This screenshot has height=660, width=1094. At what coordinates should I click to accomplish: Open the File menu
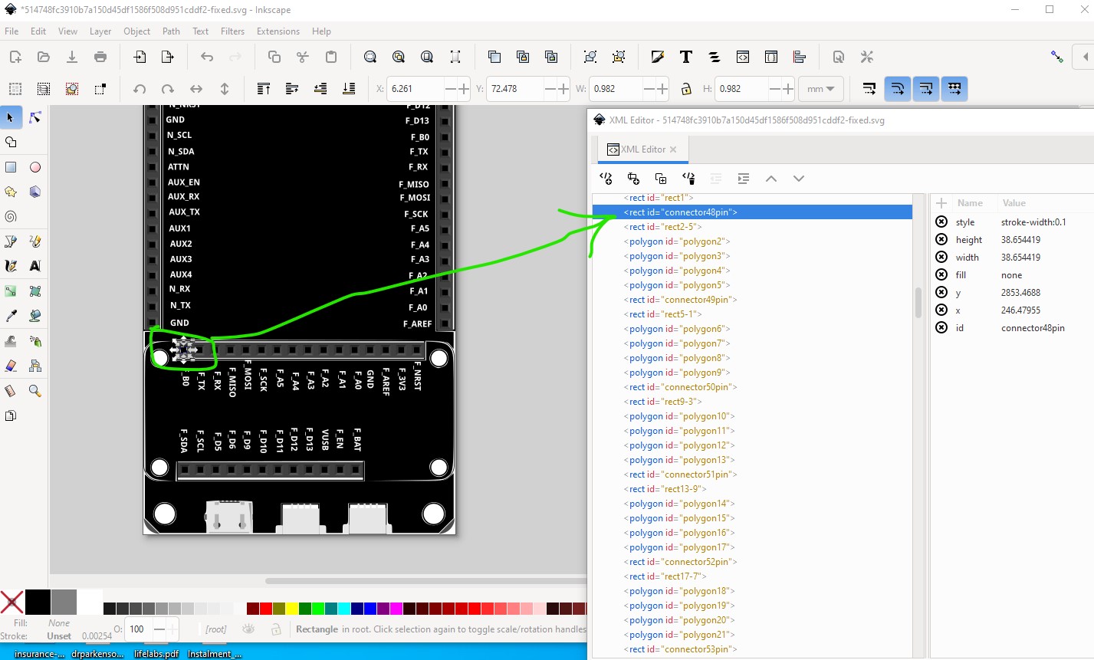coord(11,31)
